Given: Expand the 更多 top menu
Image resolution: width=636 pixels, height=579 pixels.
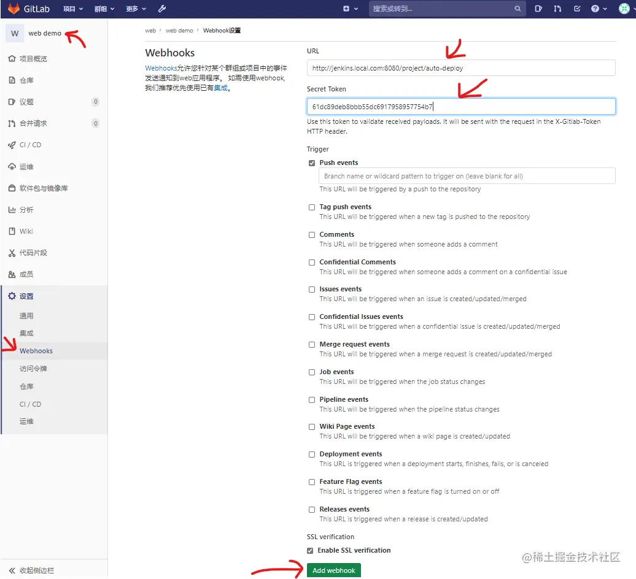Looking at the screenshot, I should pos(136,9).
